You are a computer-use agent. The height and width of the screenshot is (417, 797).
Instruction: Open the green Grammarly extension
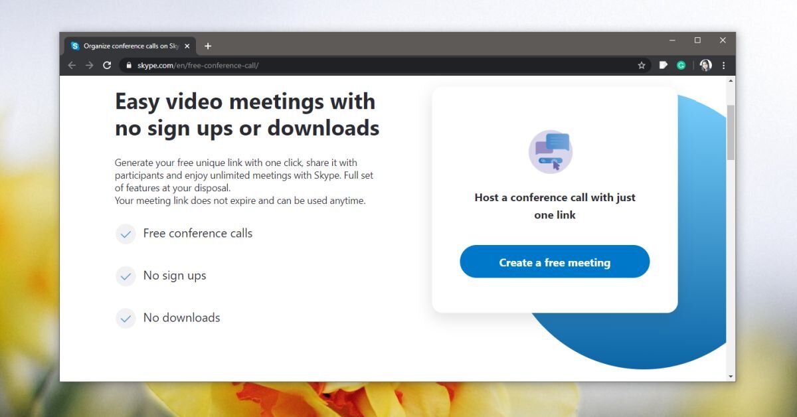(681, 65)
